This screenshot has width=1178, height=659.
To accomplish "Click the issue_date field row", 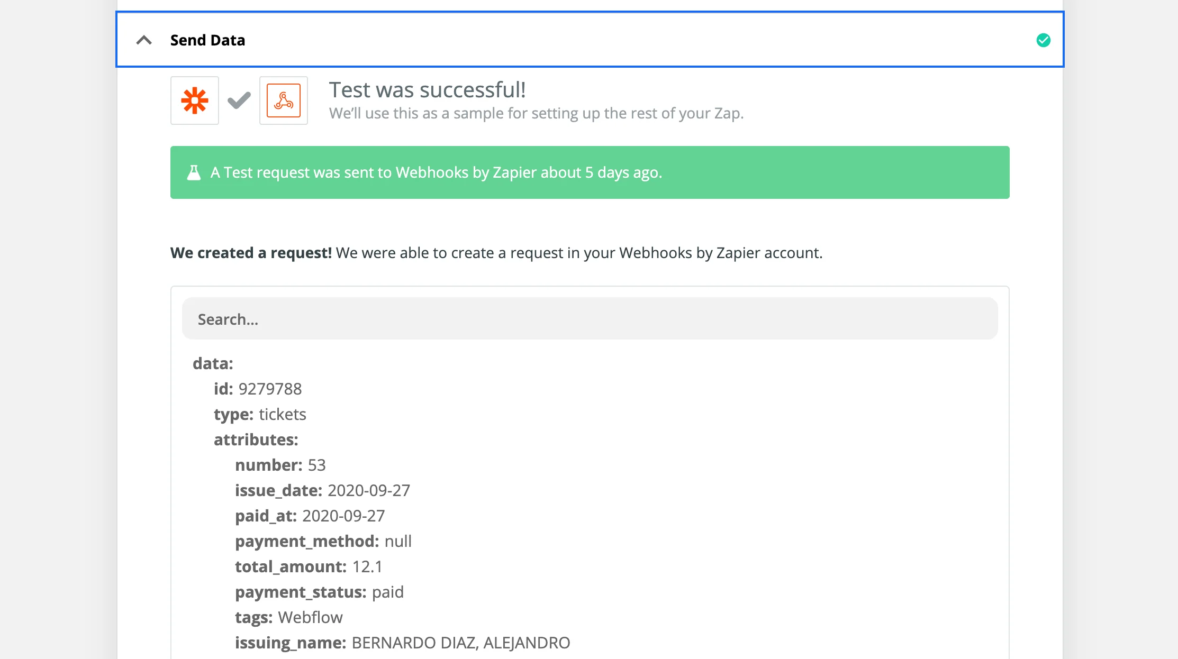I will click(322, 490).
